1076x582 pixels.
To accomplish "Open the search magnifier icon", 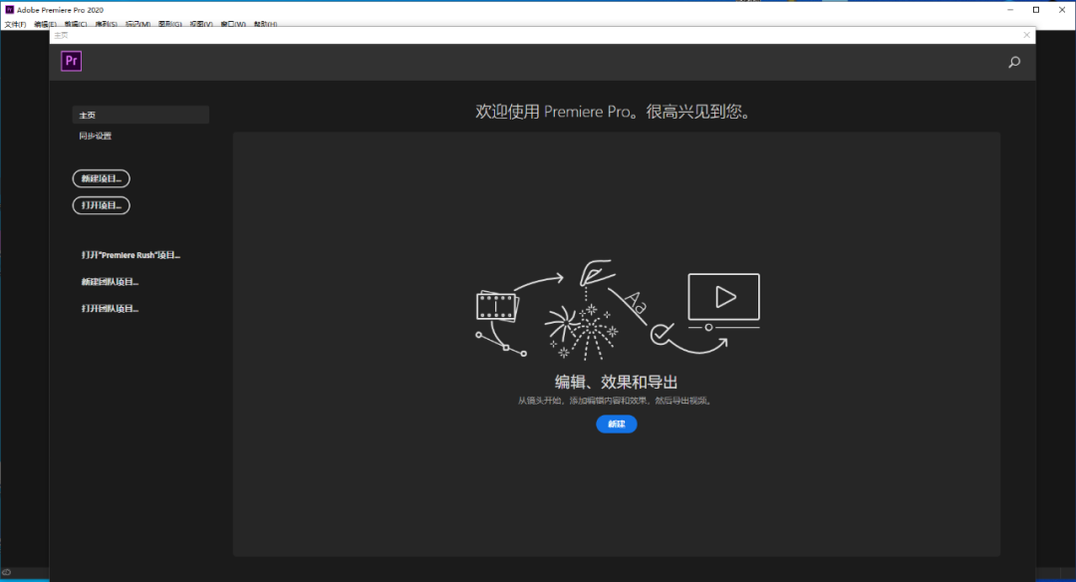I will pos(1014,63).
